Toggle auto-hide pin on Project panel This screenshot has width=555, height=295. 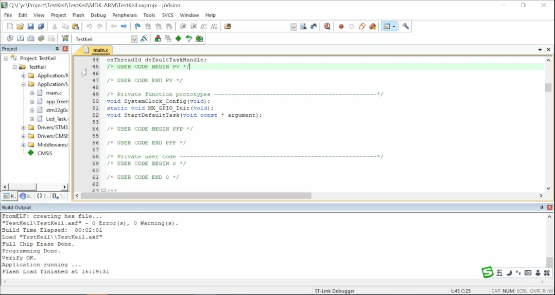[x=57, y=49]
